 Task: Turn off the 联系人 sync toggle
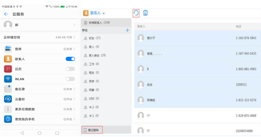70,59
